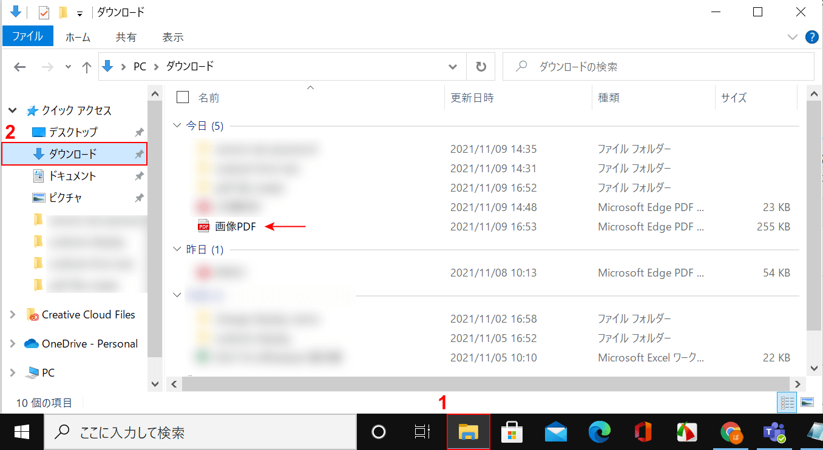Click navigation pane scroll down arrow
This screenshot has width=823, height=450.
pyautogui.click(x=155, y=383)
